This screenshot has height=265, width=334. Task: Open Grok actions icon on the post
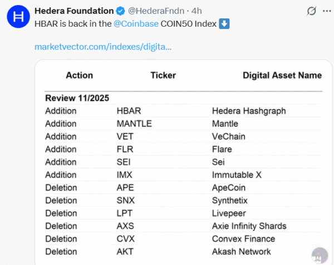[313, 11]
